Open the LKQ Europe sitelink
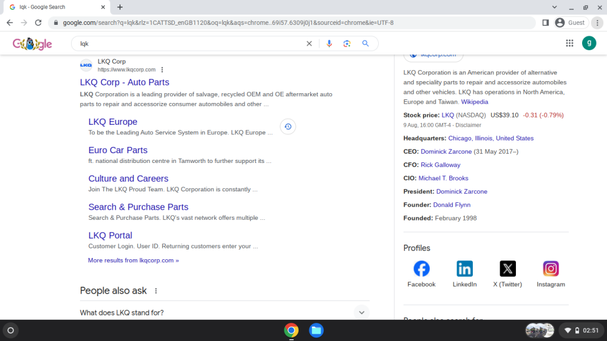The image size is (607, 341). pos(113,122)
